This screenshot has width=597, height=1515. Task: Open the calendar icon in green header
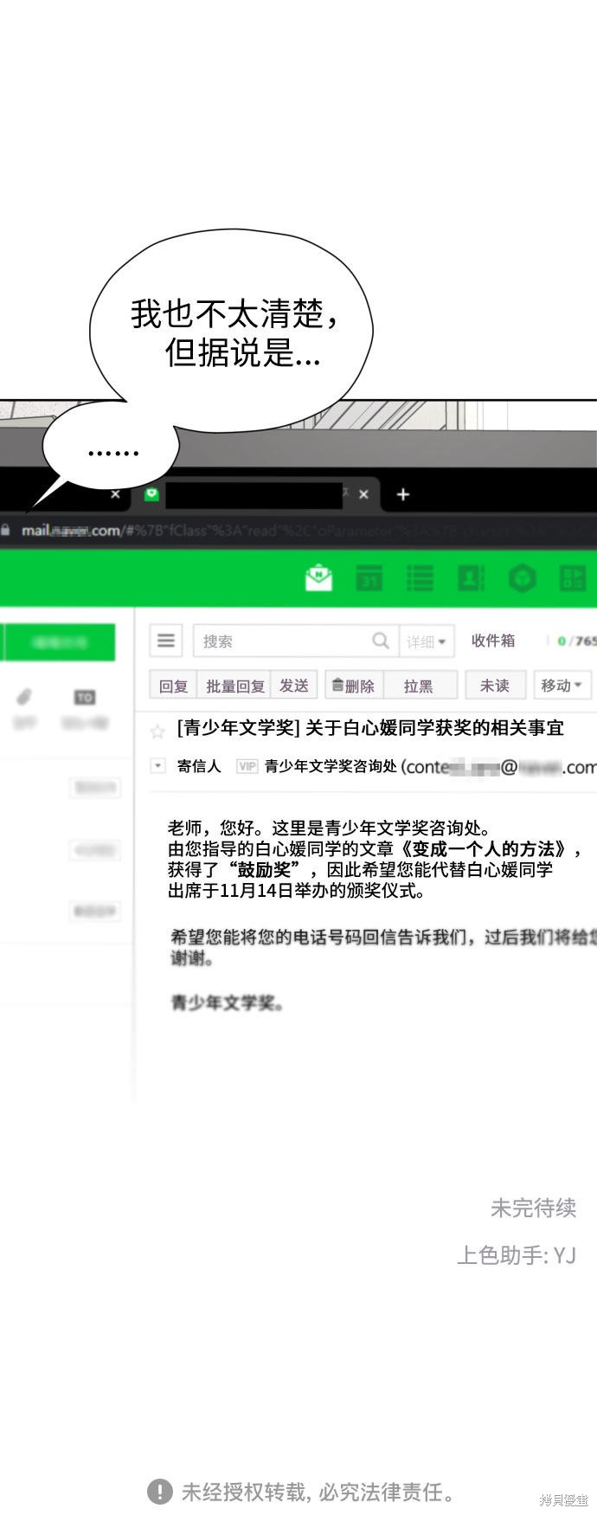369,577
